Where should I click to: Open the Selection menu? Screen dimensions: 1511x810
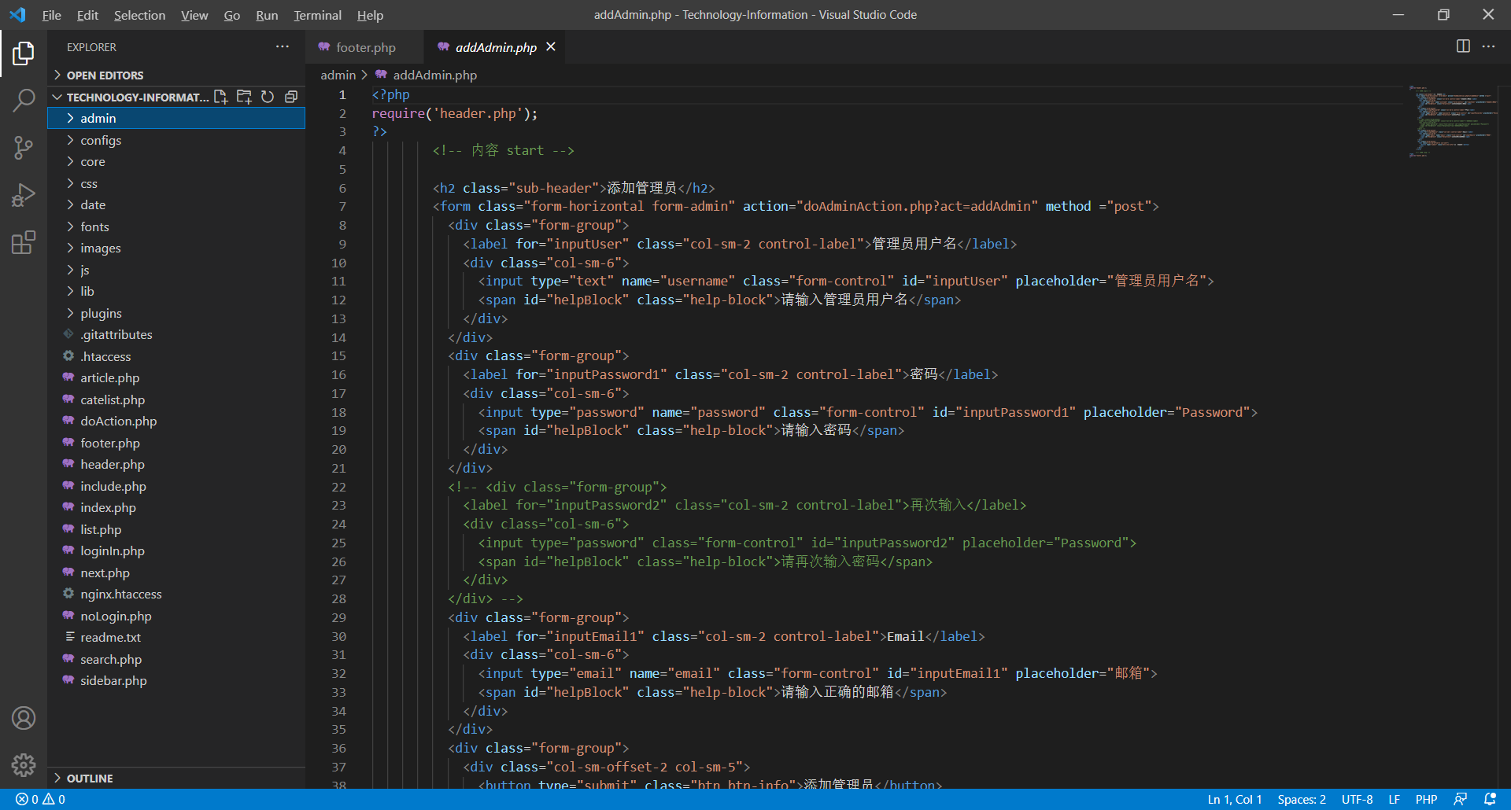[x=139, y=15]
